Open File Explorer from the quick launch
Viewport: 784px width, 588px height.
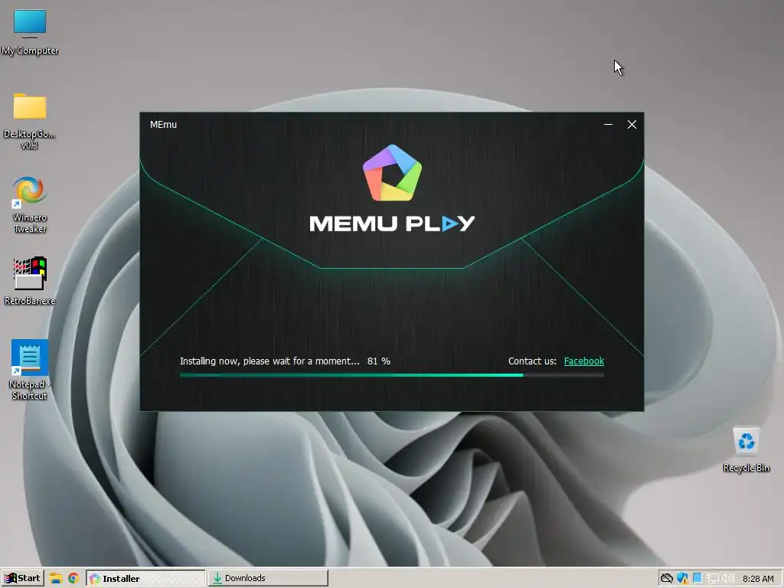[x=55, y=579]
